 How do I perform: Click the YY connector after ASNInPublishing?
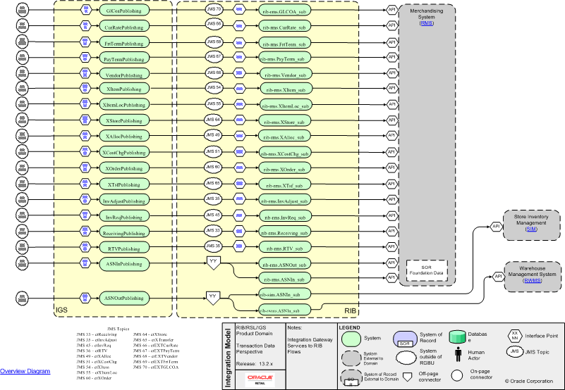click(213, 263)
